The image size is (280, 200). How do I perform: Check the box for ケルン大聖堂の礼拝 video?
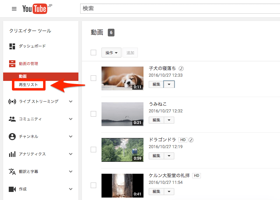[x=93, y=185]
